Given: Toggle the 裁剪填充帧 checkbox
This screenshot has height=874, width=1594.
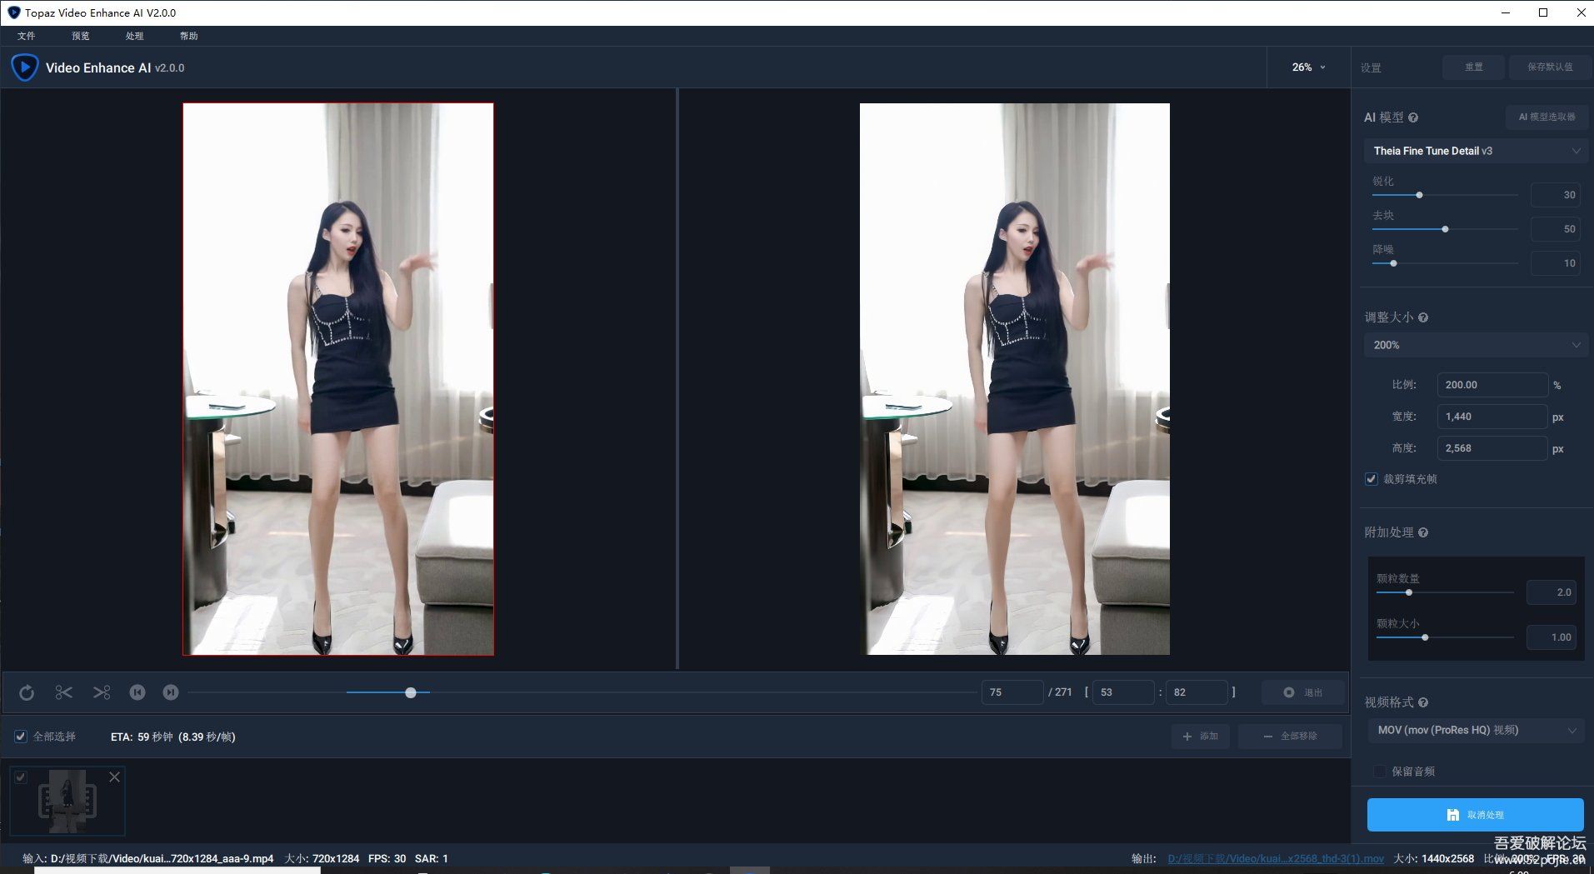Looking at the screenshot, I should pyautogui.click(x=1371, y=479).
